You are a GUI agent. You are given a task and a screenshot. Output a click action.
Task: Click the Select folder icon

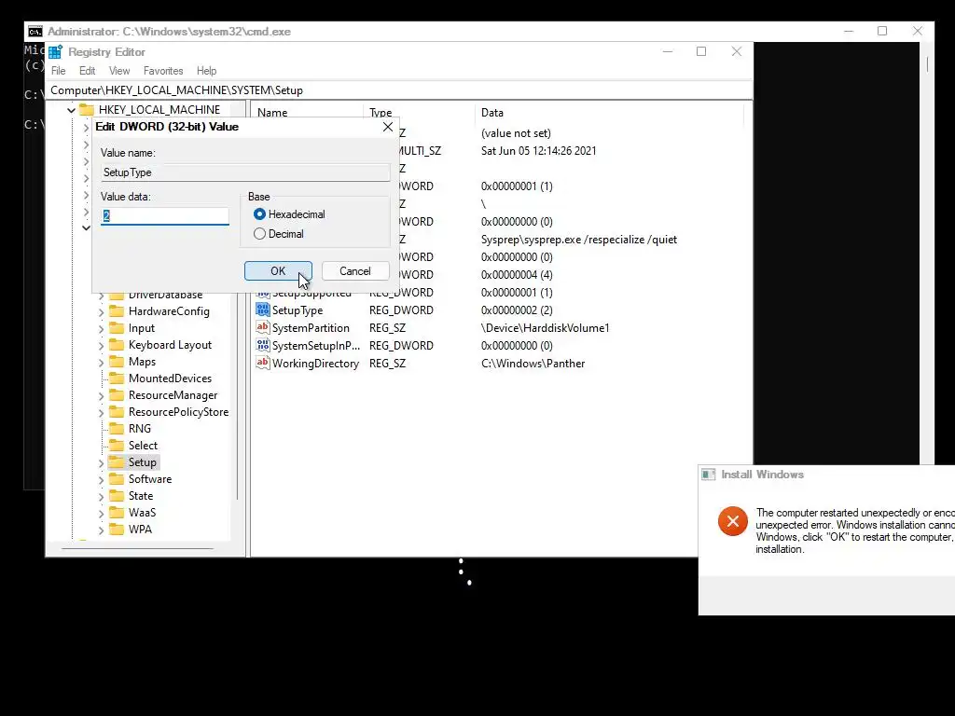(117, 446)
